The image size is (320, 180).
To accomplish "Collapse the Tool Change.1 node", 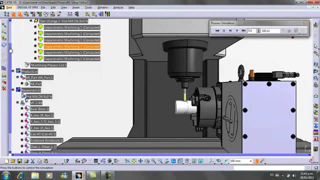I will point(31,21).
